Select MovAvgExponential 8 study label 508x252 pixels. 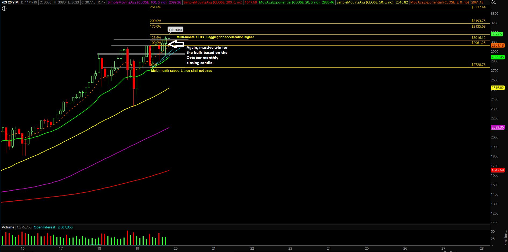click(440, 2)
